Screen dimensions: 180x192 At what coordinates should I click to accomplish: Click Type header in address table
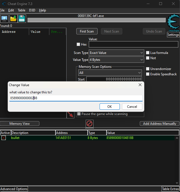click(x=97, y=133)
